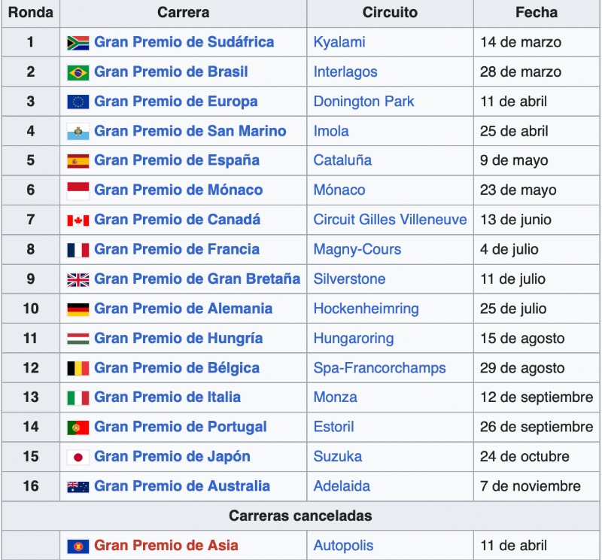Open the Circuit Gilles Villeneuve link
The height and width of the screenshot is (560, 602).
point(390,219)
